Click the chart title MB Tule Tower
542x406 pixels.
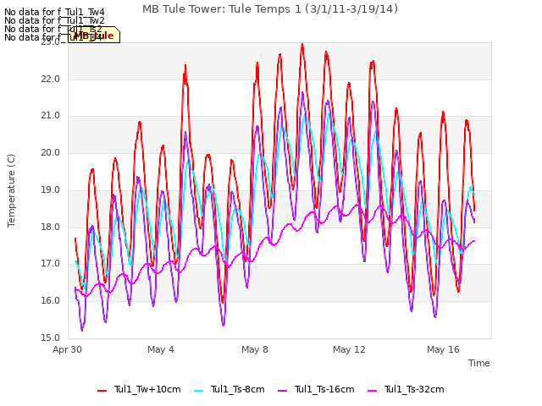coord(270,9)
